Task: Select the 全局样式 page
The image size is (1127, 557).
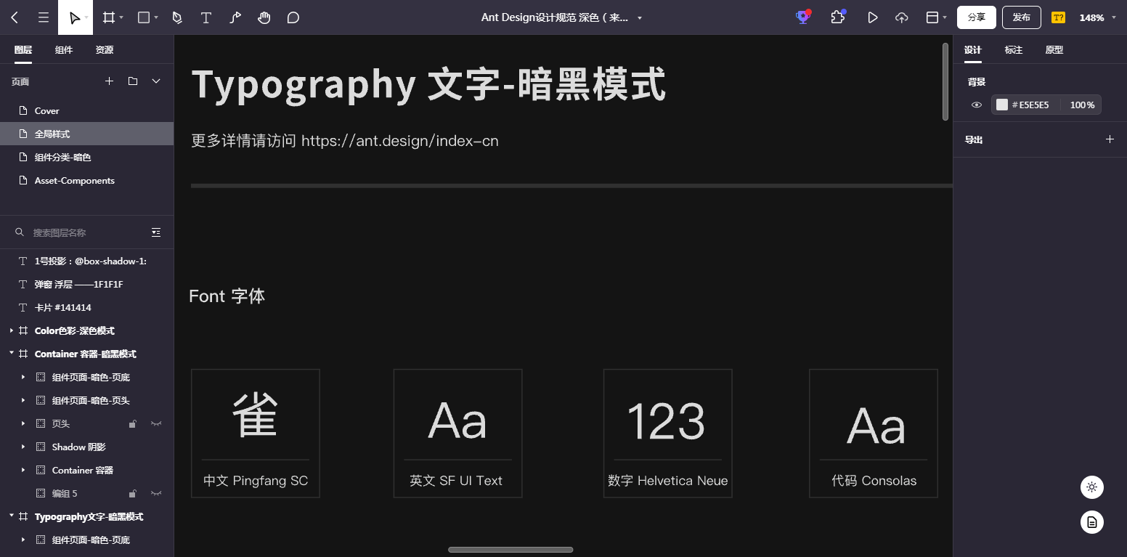Action: [x=86, y=134]
